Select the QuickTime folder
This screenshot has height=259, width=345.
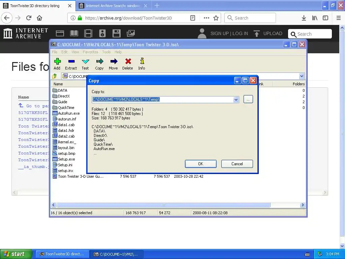63,108
